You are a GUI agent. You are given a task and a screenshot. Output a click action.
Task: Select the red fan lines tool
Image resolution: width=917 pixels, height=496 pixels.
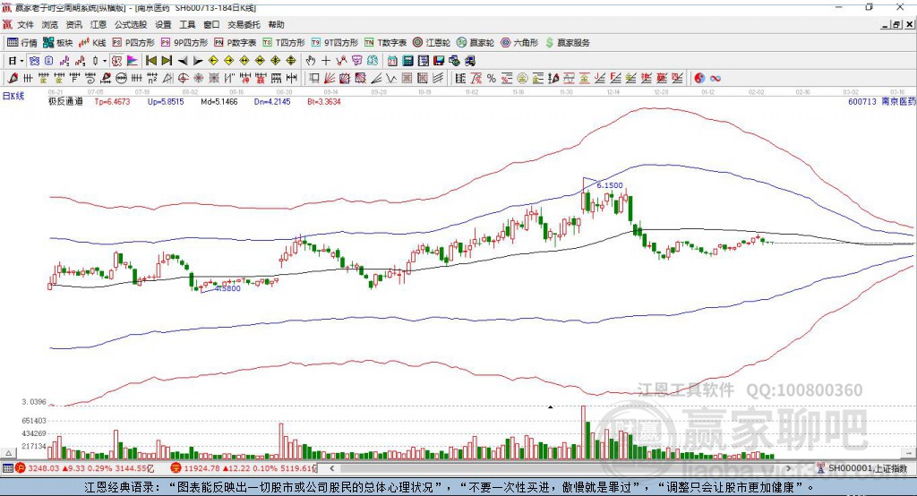[330, 78]
